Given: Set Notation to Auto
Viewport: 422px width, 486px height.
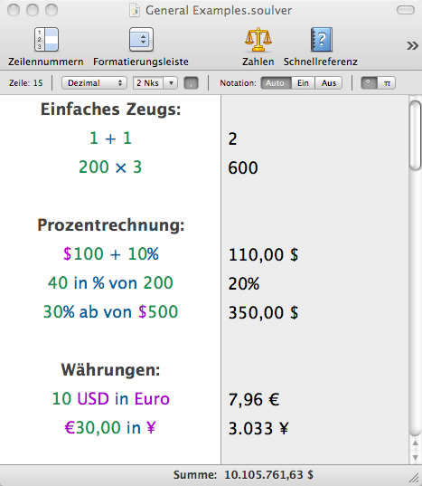Looking at the screenshot, I should tap(276, 83).
